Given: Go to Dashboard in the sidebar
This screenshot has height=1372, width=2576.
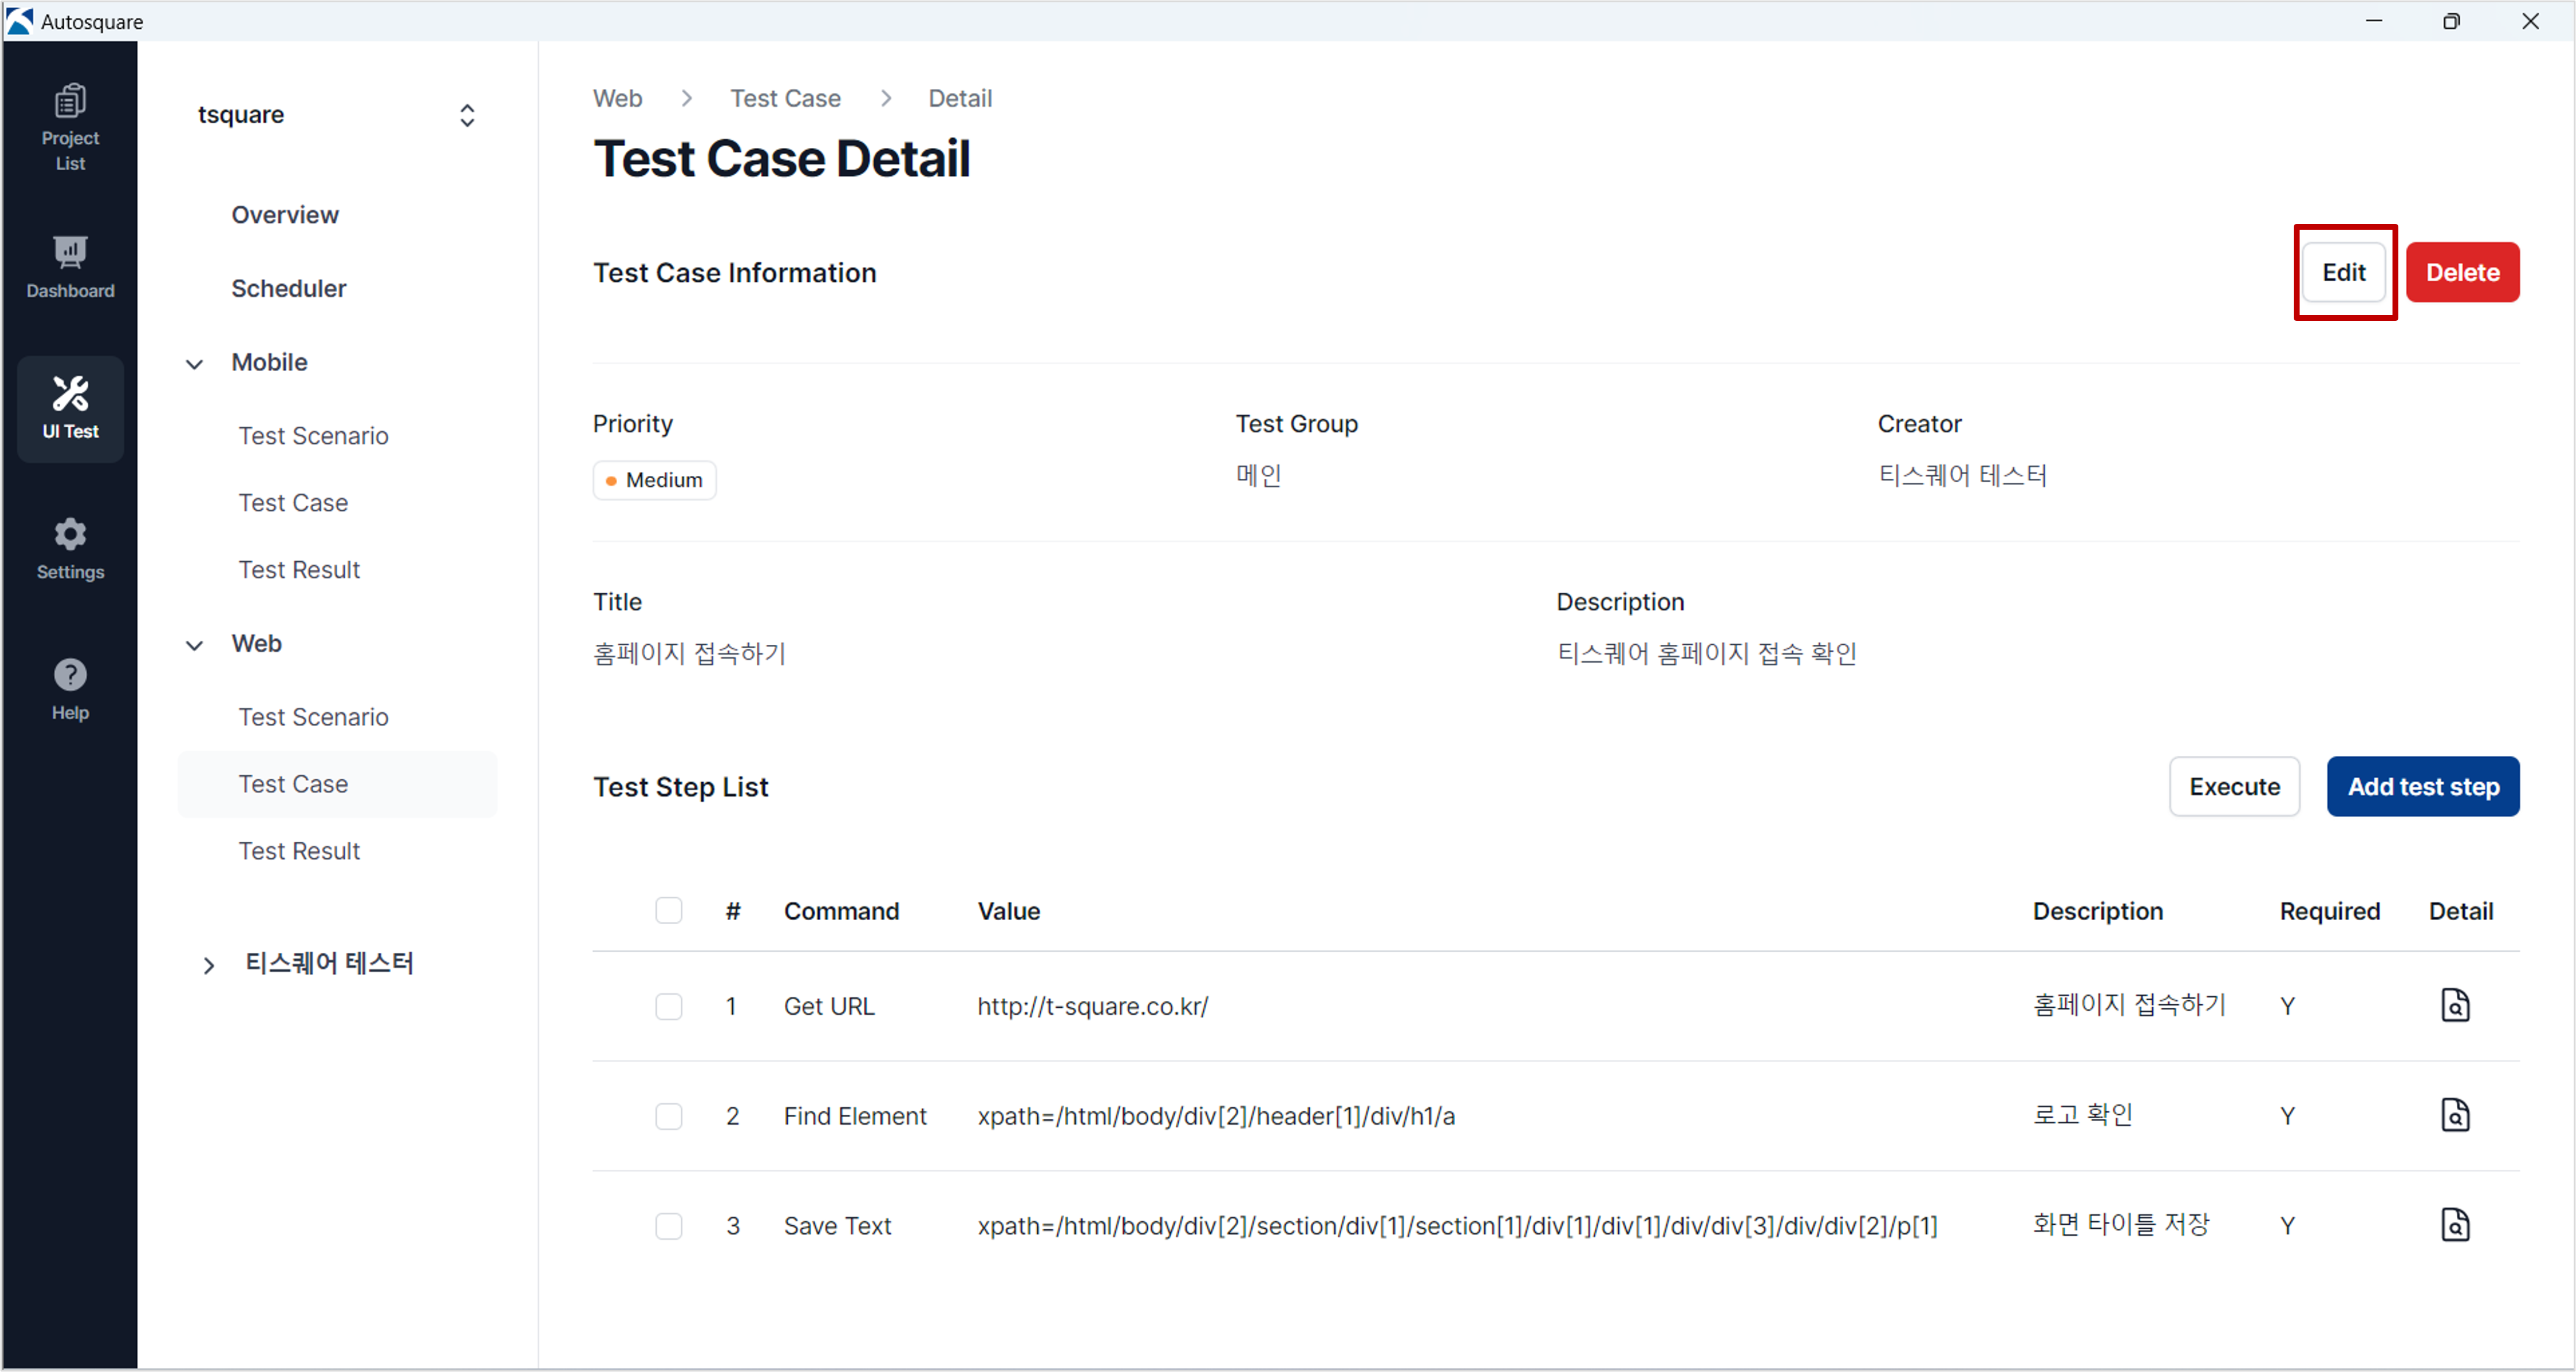Looking at the screenshot, I should (x=70, y=267).
